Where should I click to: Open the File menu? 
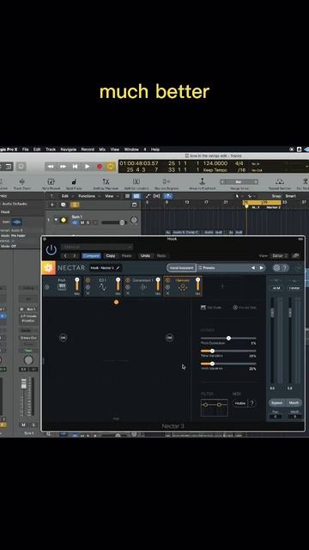click(x=26, y=150)
